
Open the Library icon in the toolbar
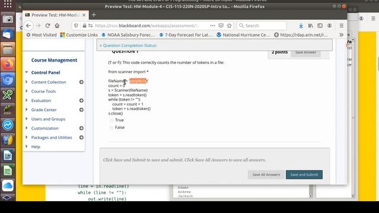coord(310,25)
